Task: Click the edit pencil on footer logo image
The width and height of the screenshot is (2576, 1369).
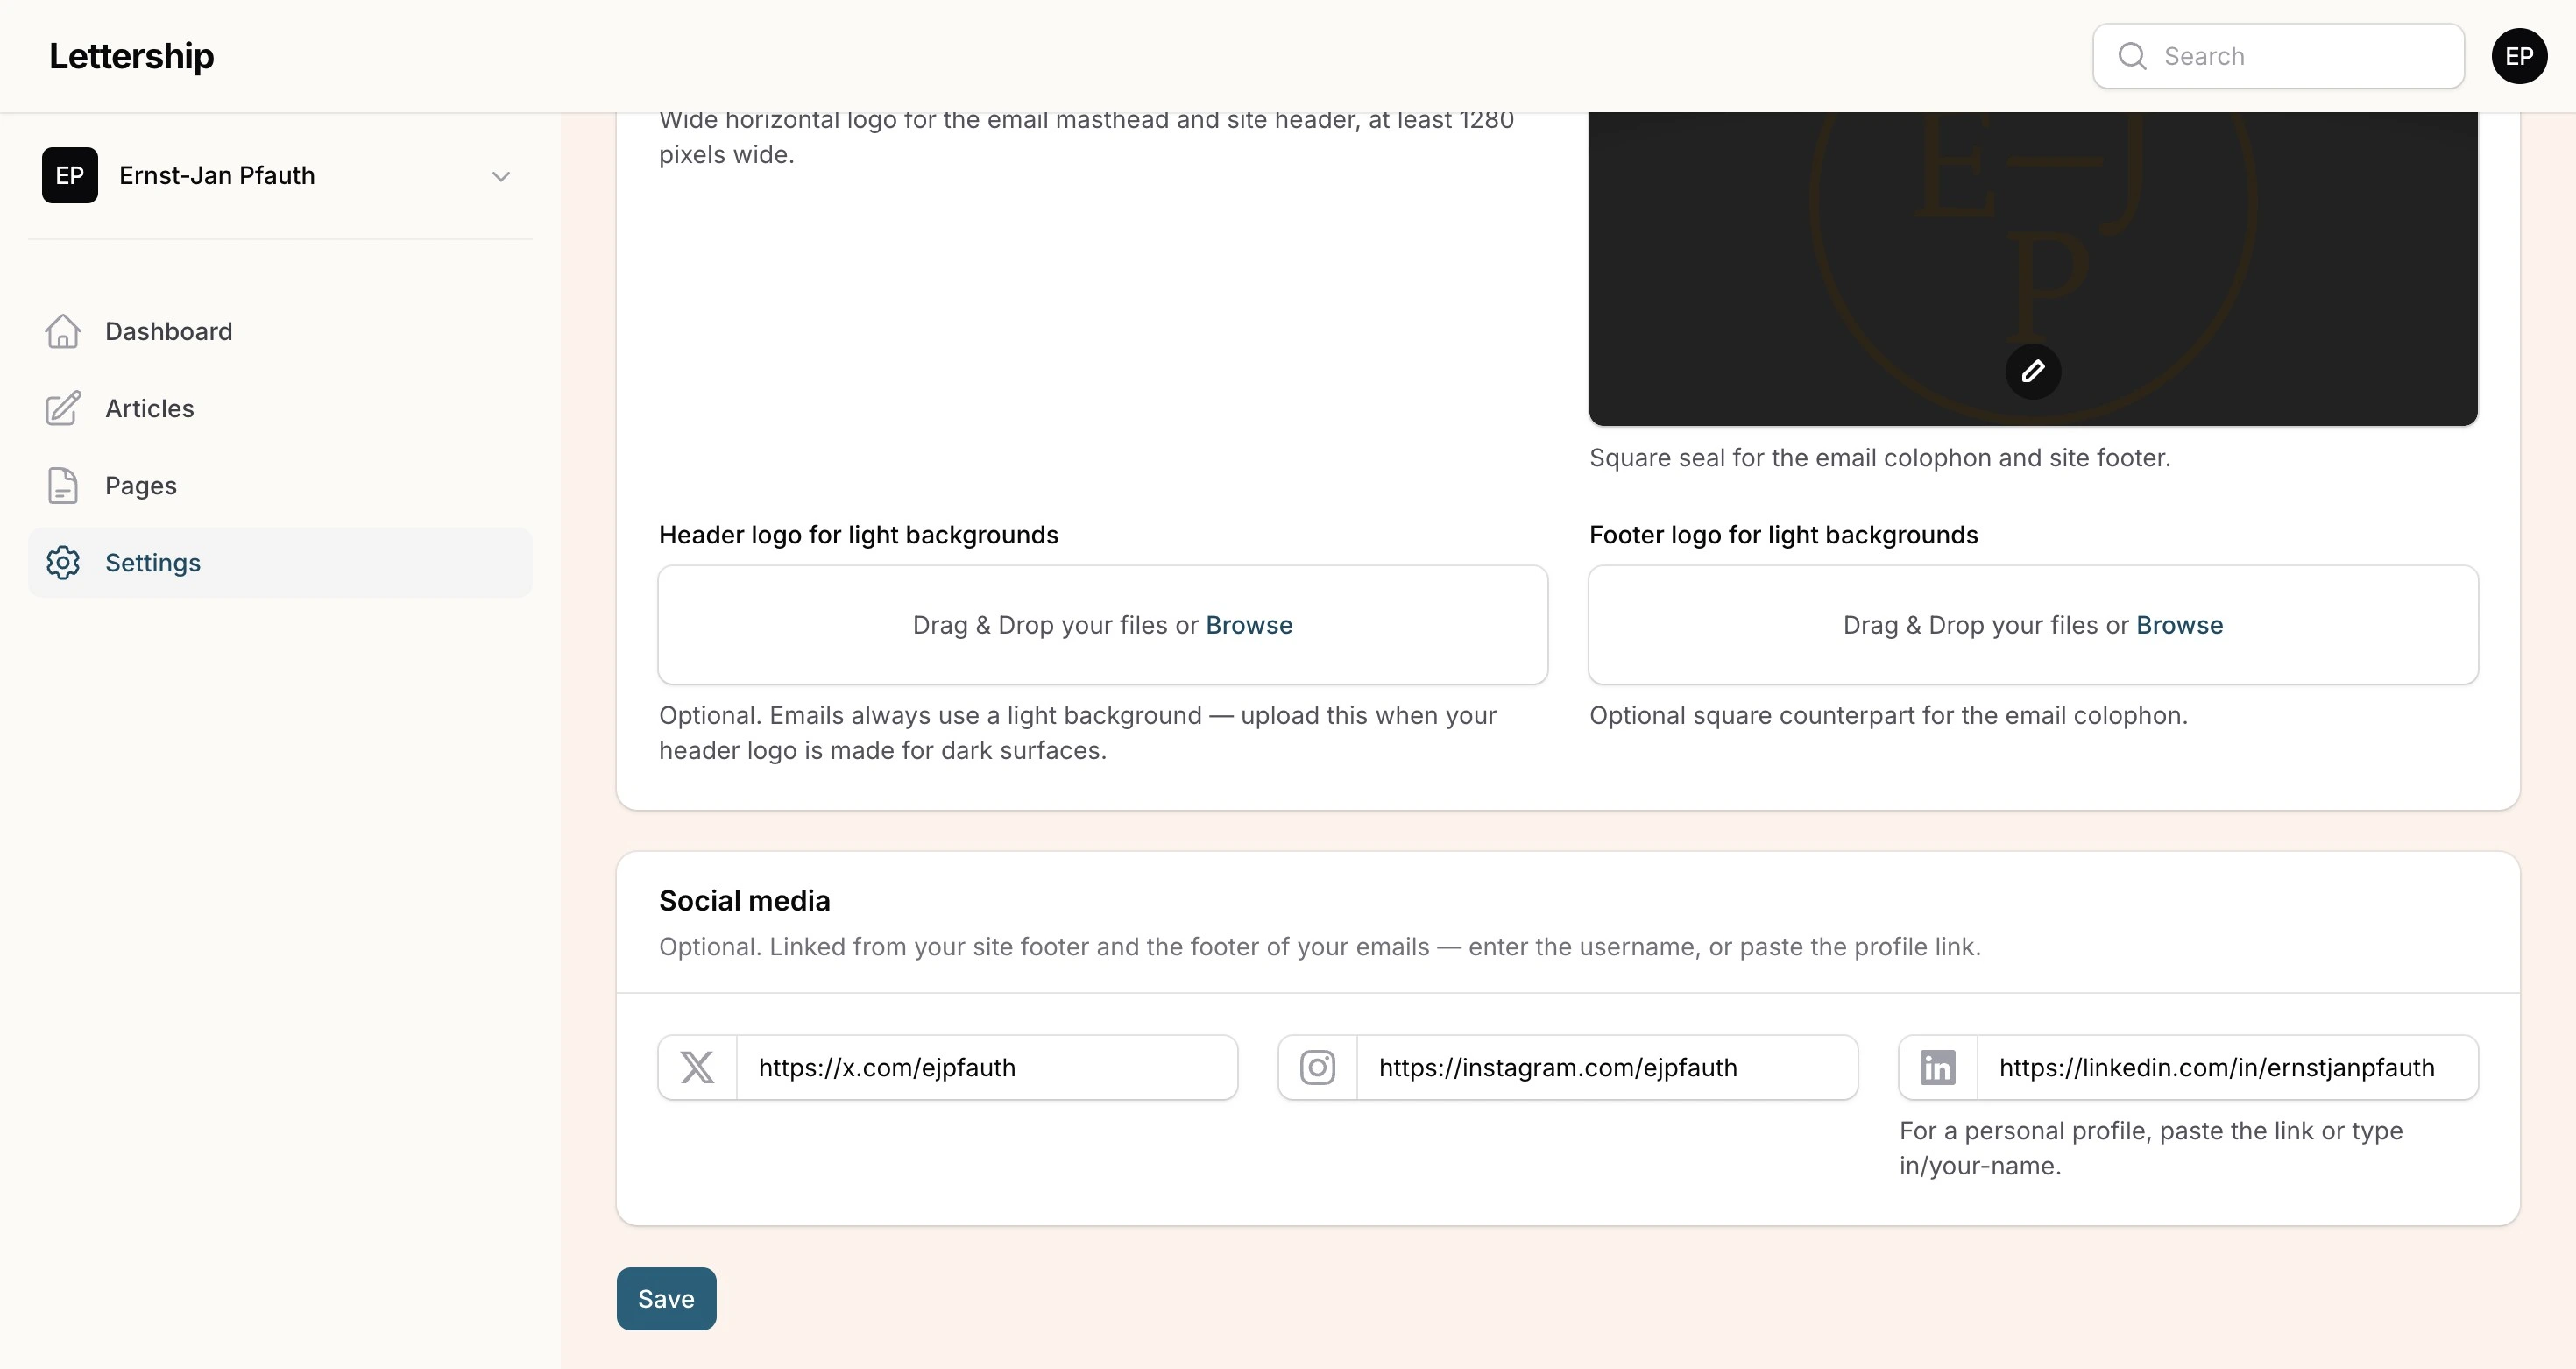Action: tap(2033, 371)
